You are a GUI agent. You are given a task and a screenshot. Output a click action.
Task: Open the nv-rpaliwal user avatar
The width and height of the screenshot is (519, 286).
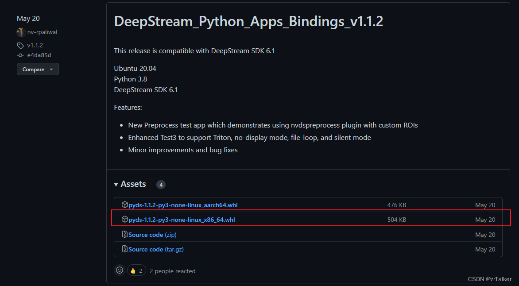(21, 32)
